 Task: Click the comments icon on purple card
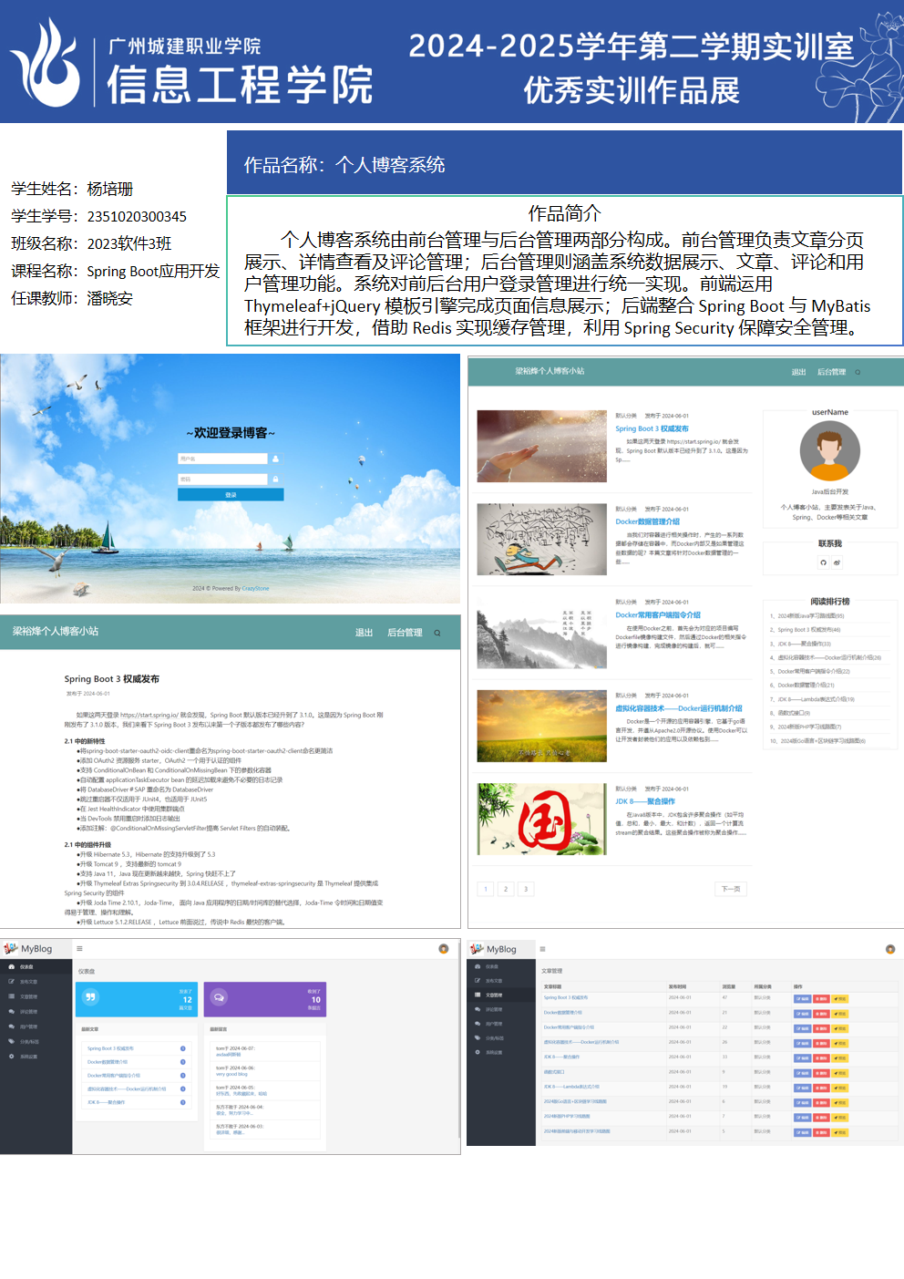[x=219, y=997]
